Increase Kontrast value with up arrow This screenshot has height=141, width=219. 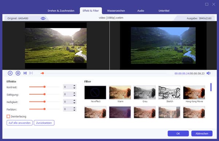click(74, 86)
